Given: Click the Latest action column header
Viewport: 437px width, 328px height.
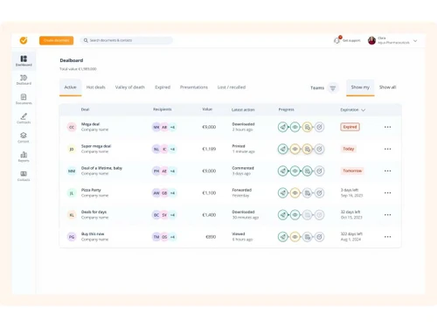Looking at the screenshot, I should point(243,109).
